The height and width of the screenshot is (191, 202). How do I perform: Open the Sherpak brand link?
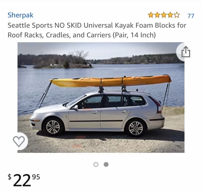pos(20,15)
